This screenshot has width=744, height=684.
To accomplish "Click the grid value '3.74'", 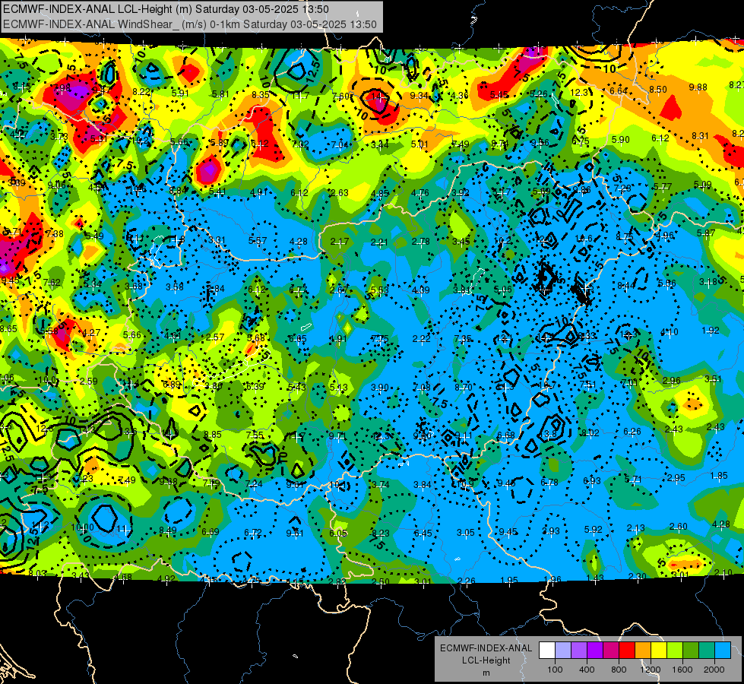I will tap(381, 485).
